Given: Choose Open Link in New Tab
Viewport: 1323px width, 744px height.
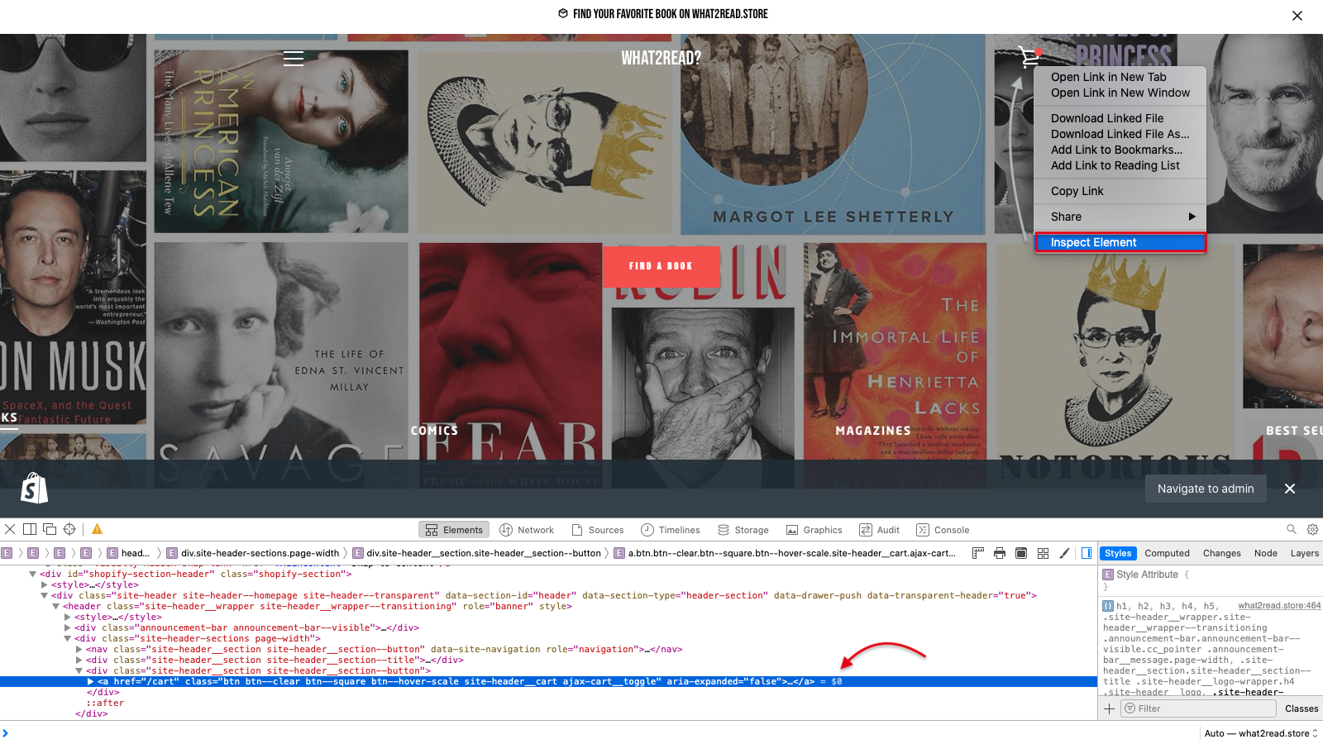Looking at the screenshot, I should [1120, 77].
